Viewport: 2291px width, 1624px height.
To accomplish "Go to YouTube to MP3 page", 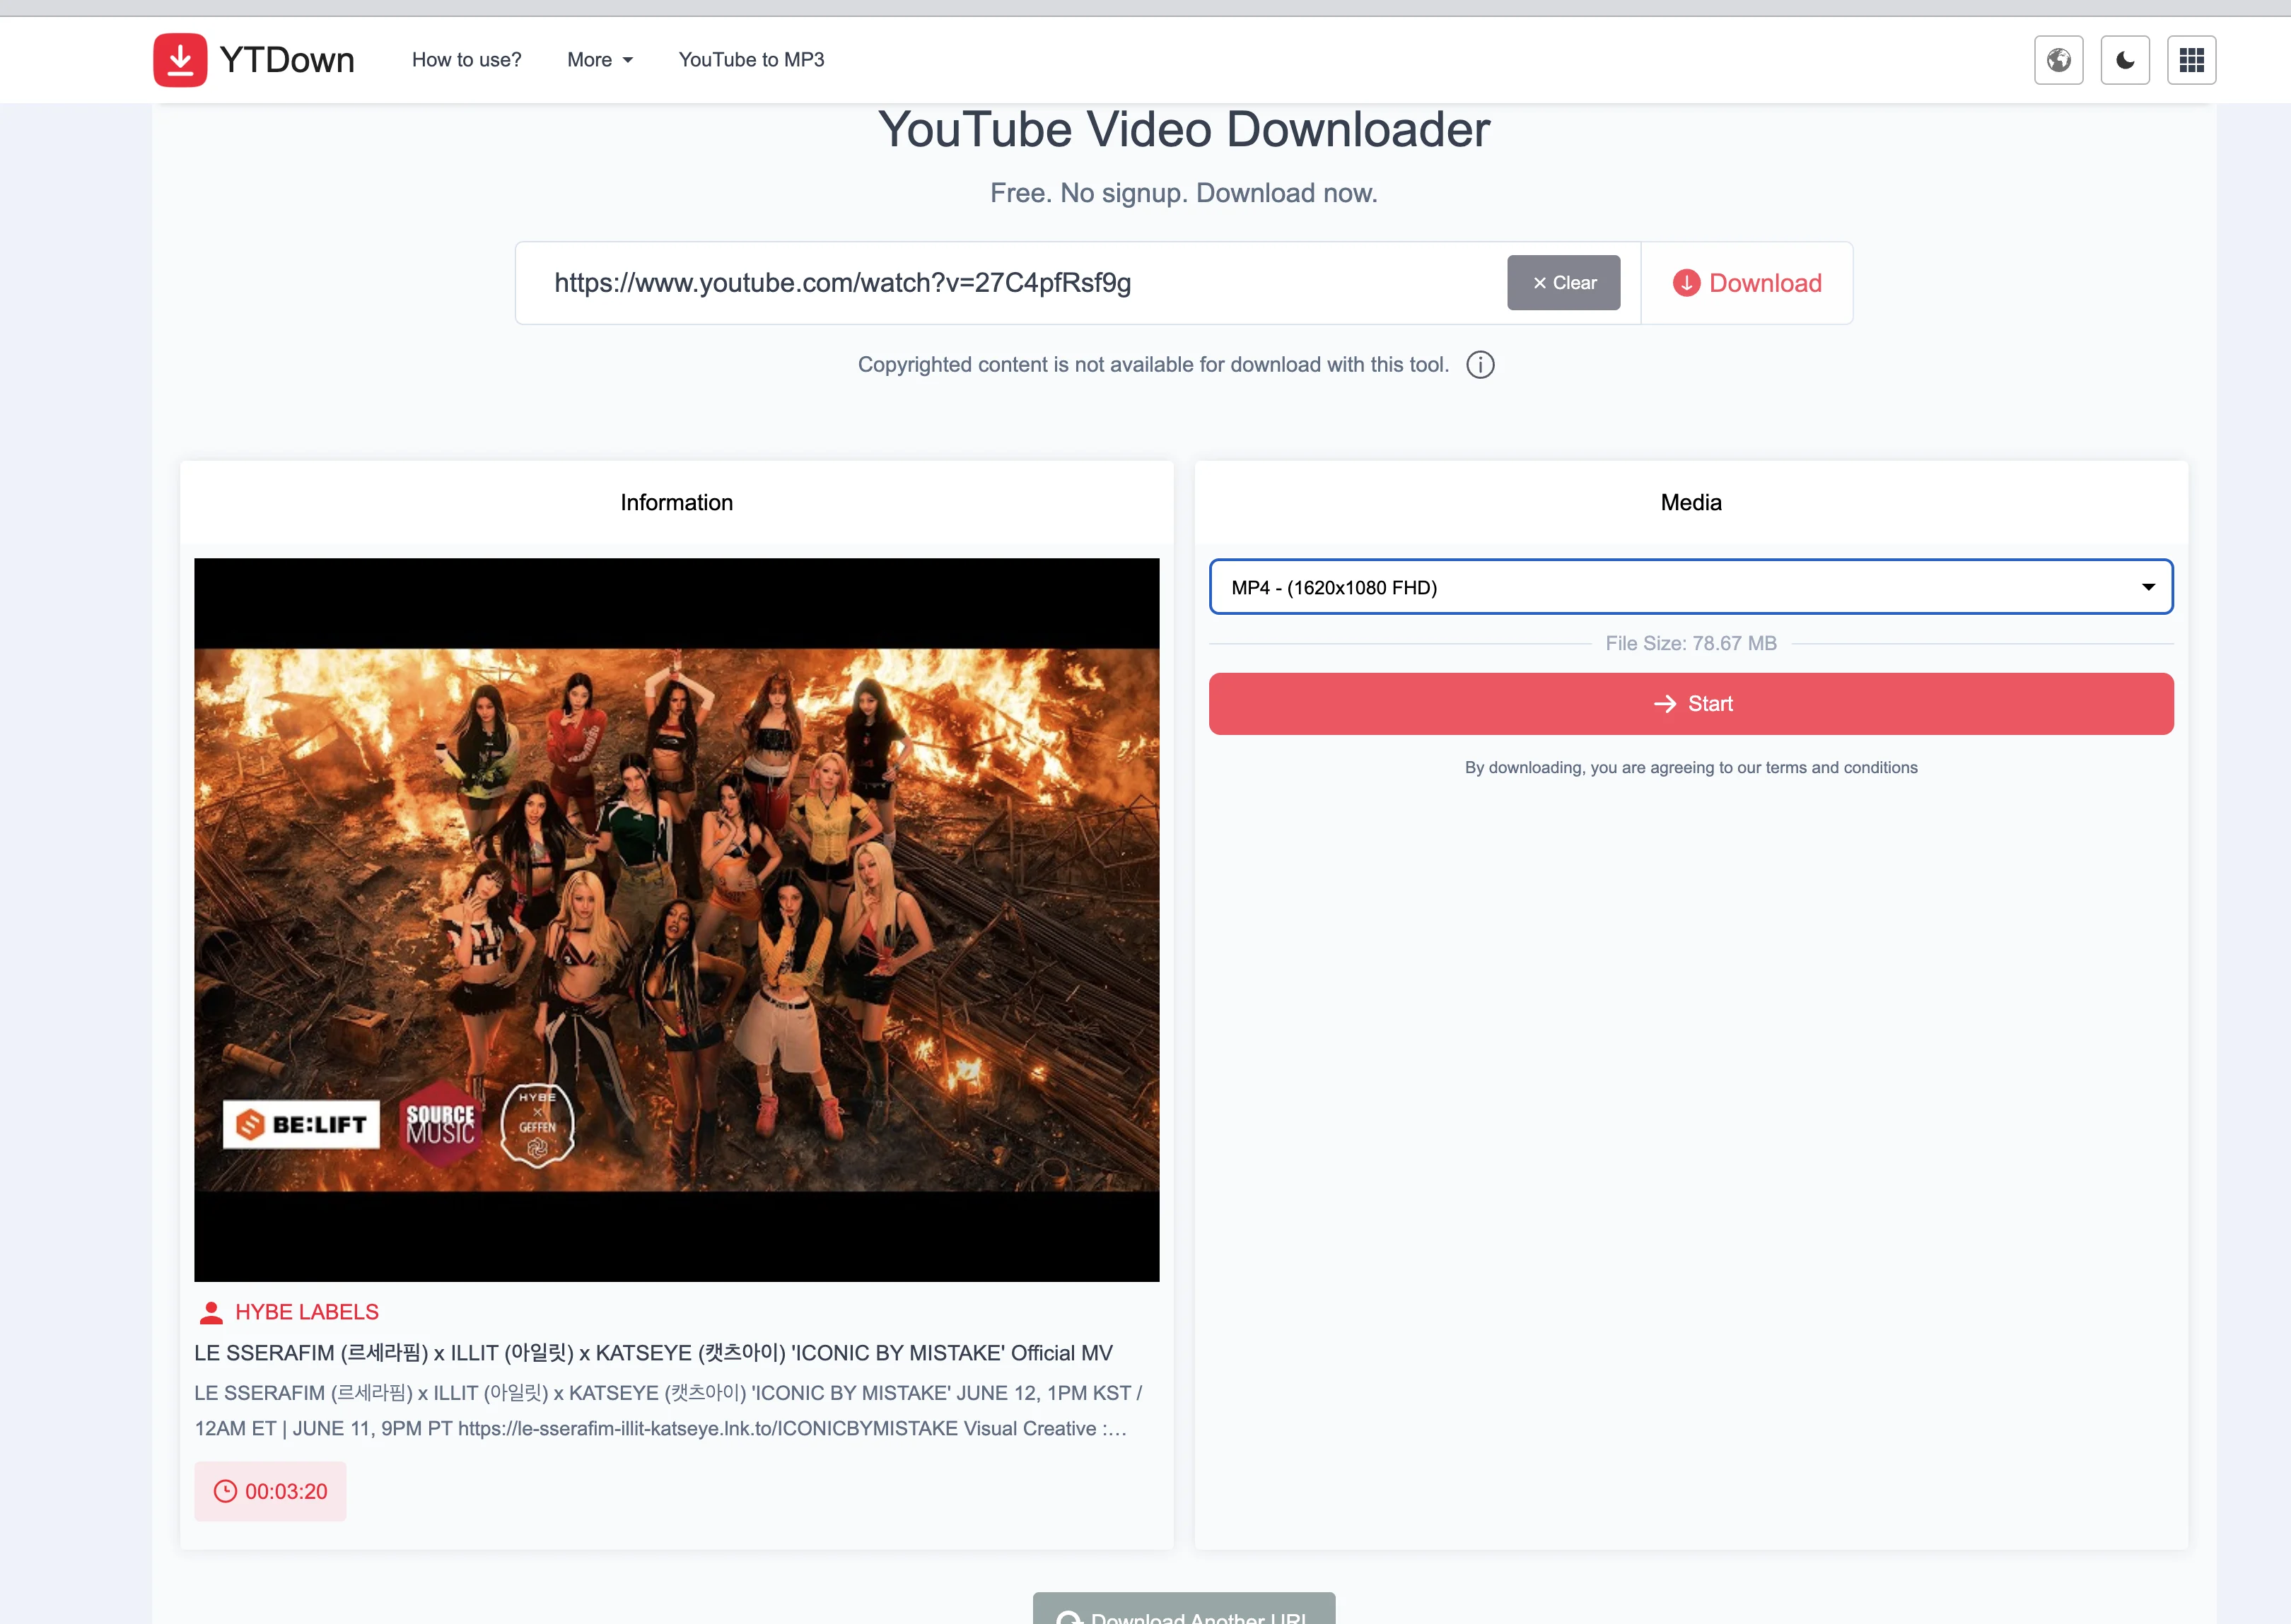I will coord(752,60).
